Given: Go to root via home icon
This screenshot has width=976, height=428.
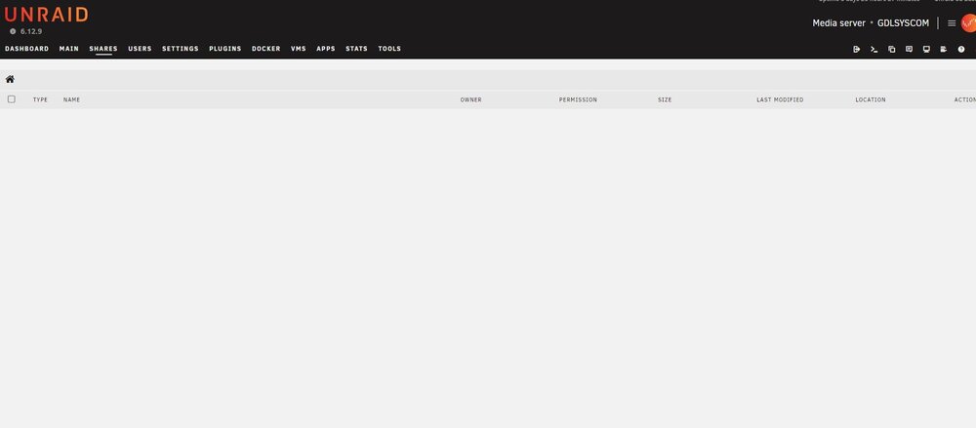Looking at the screenshot, I should tap(10, 79).
